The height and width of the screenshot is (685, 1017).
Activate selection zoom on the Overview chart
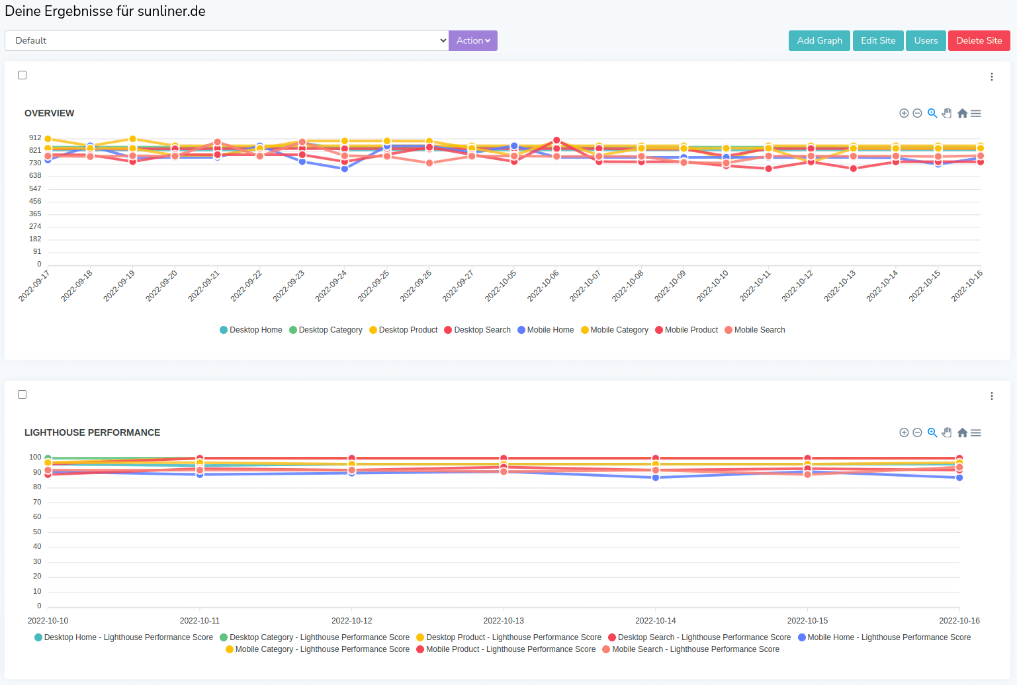(x=932, y=113)
